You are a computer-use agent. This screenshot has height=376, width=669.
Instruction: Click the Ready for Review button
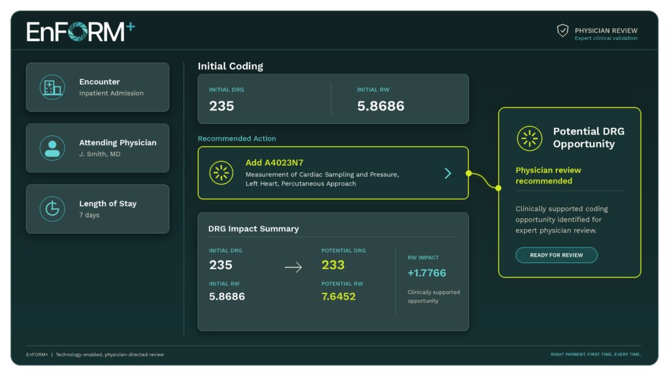557,255
